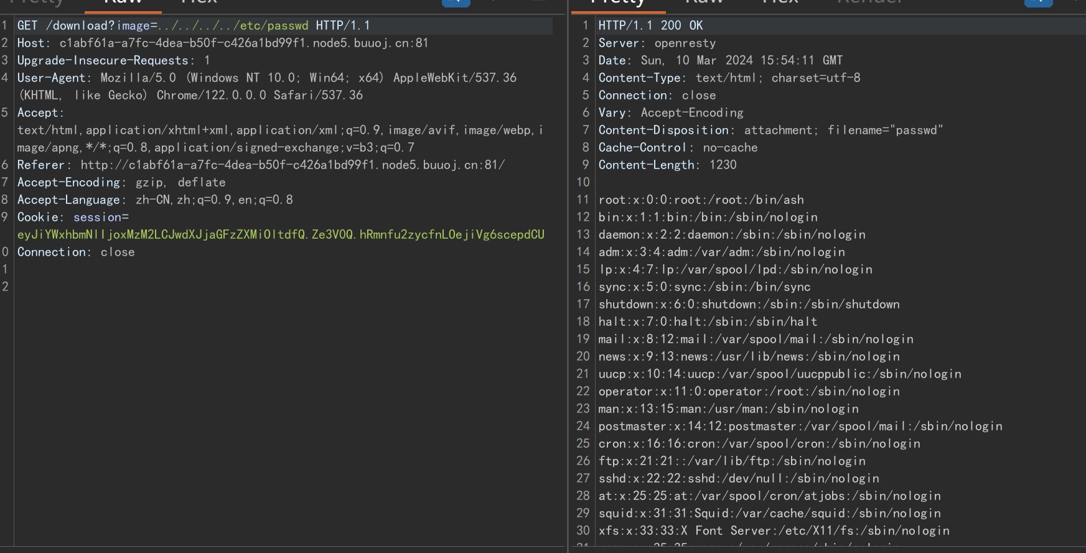Click the news:x:9:13 passwd entry

pyautogui.click(x=749, y=356)
